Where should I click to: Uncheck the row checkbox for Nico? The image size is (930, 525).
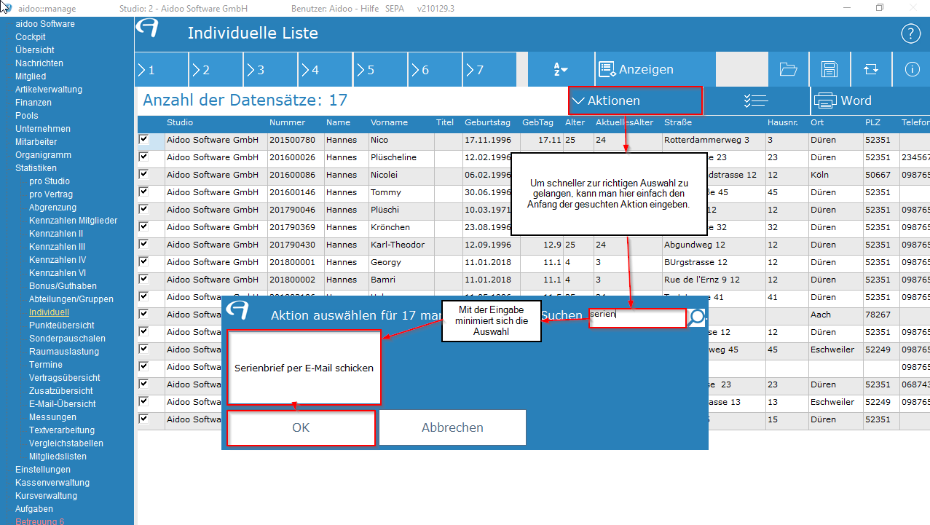point(144,139)
